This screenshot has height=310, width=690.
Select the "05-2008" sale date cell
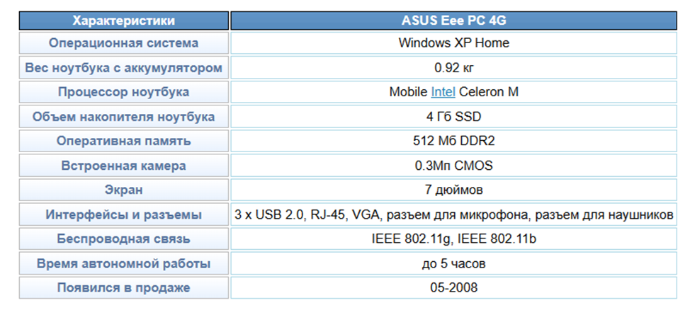pos(453,288)
